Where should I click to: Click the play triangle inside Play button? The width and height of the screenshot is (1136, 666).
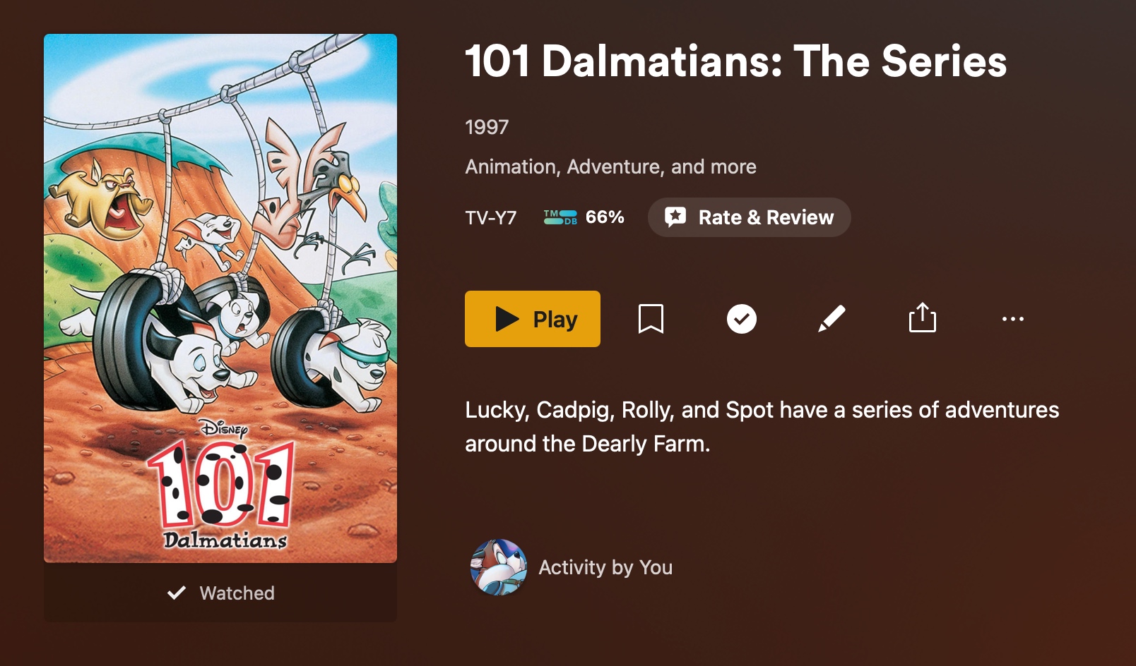[507, 319]
